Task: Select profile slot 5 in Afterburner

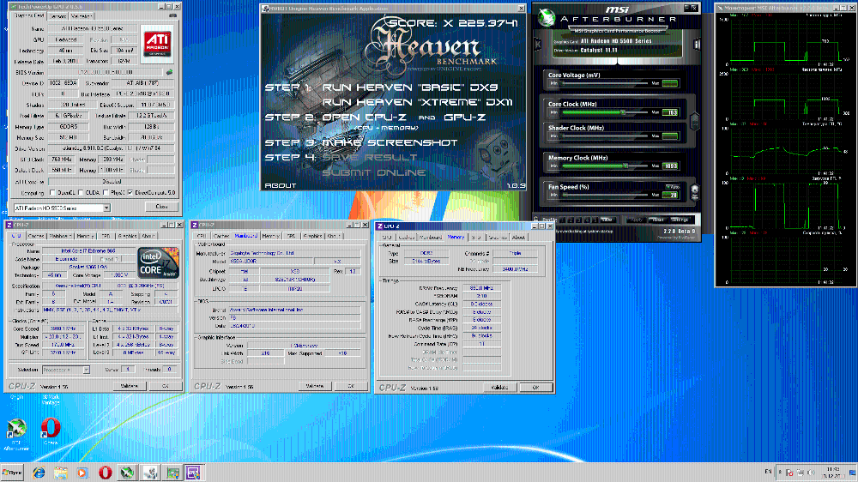Action: tap(595, 220)
